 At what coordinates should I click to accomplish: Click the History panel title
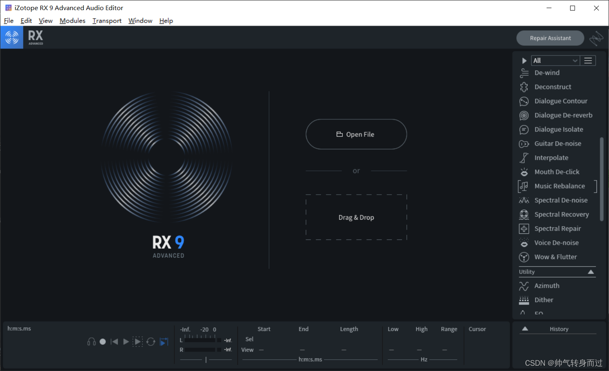pos(559,329)
